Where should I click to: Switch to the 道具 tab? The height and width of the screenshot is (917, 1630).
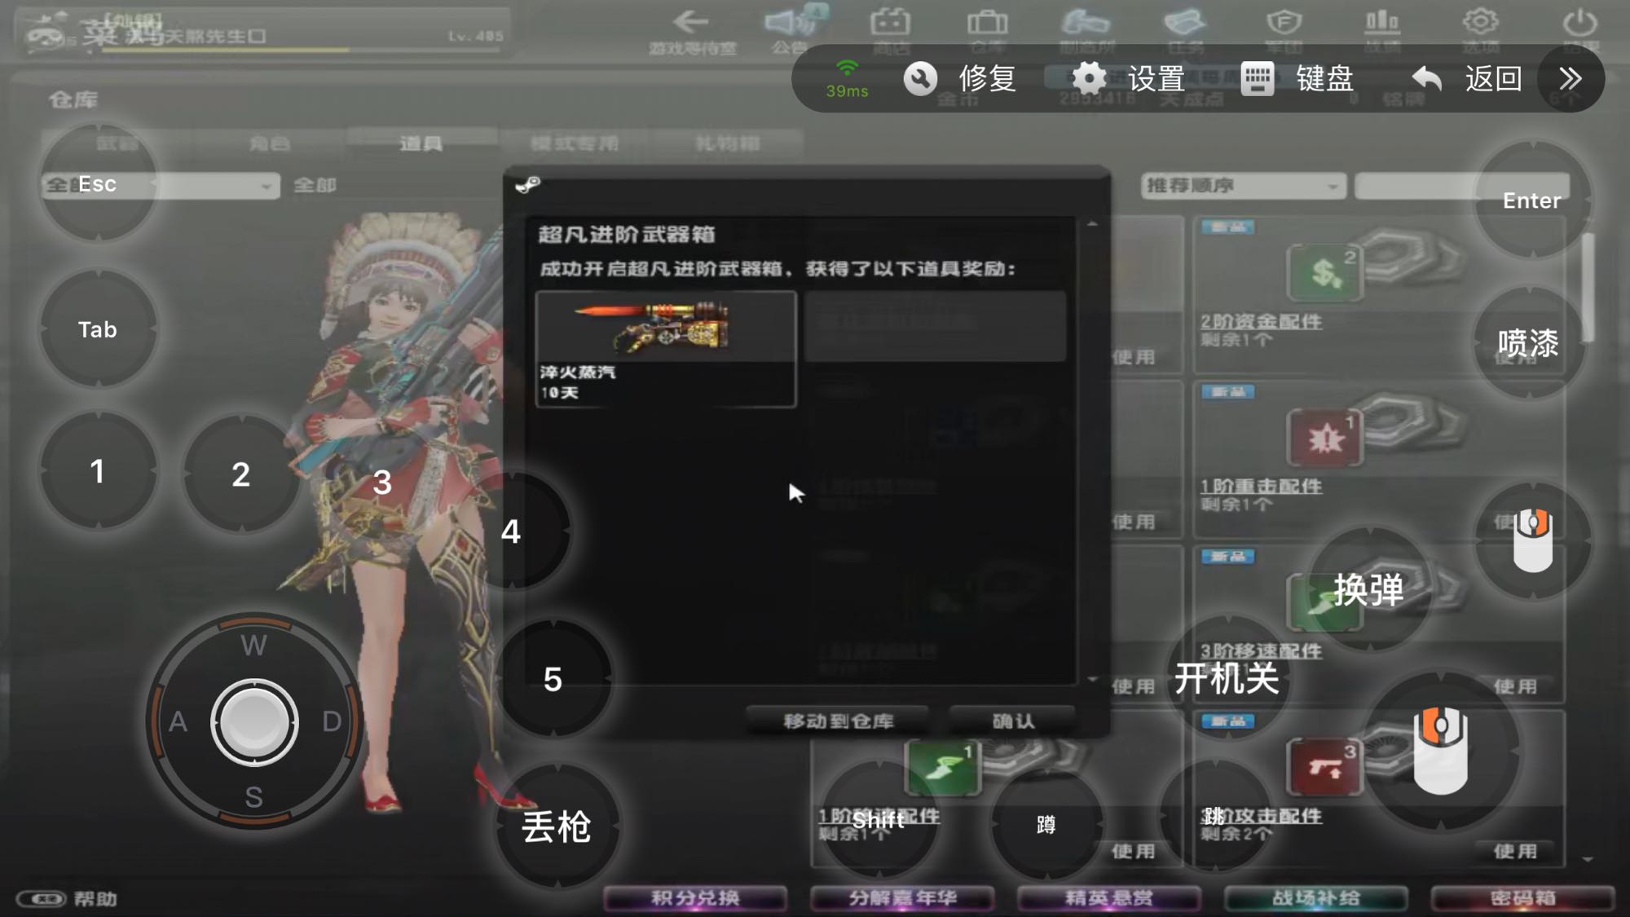(x=421, y=143)
